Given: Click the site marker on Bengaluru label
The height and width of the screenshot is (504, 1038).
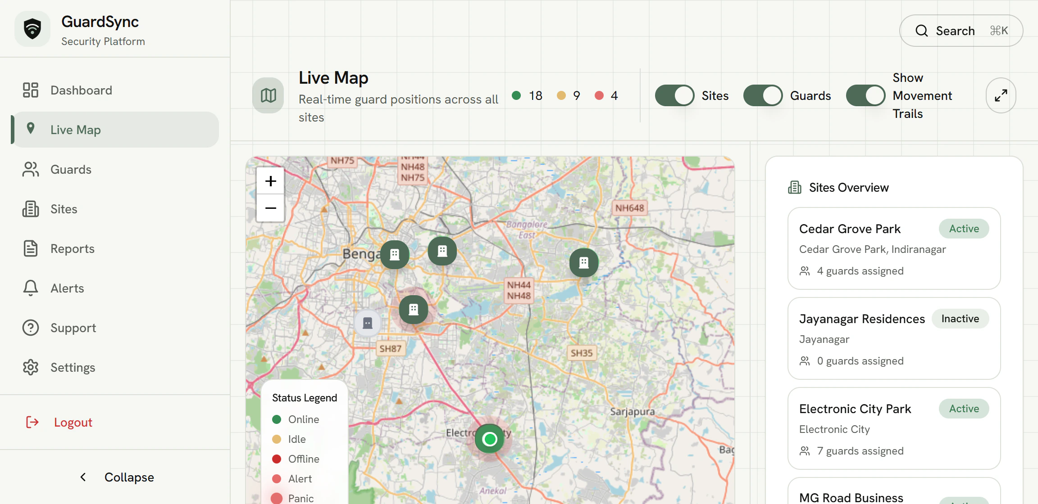Looking at the screenshot, I should tap(395, 255).
